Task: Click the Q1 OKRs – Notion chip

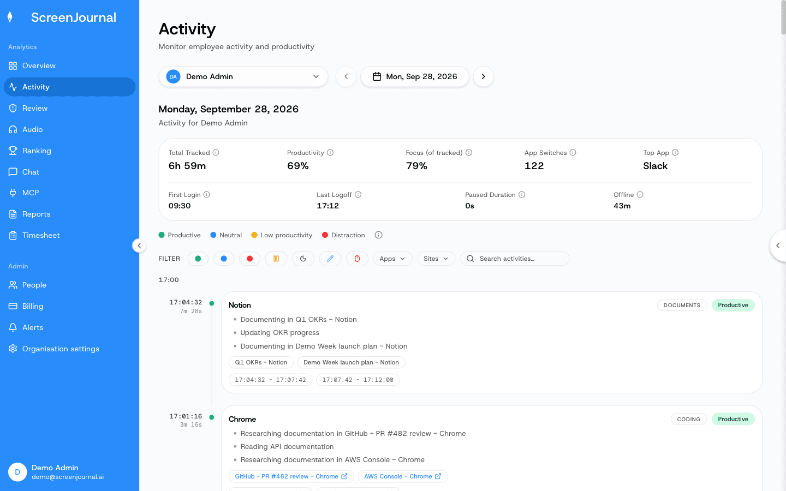Action: coord(261,362)
